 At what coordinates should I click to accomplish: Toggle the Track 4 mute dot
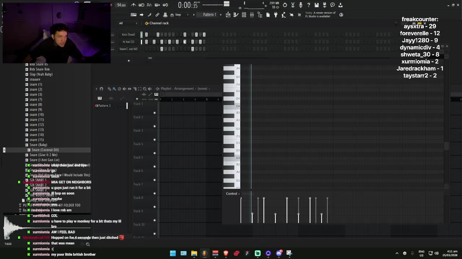(x=154, y=153)
